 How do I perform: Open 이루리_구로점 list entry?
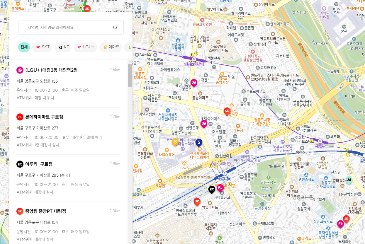pos(69,178)
